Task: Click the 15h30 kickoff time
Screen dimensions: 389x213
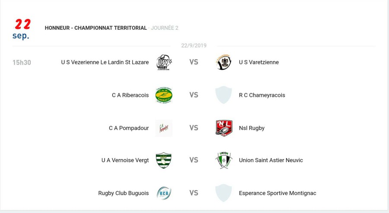Action: pos(22,63)
